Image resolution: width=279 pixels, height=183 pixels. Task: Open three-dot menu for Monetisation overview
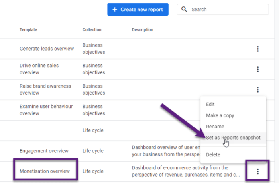tap(257, 171)
